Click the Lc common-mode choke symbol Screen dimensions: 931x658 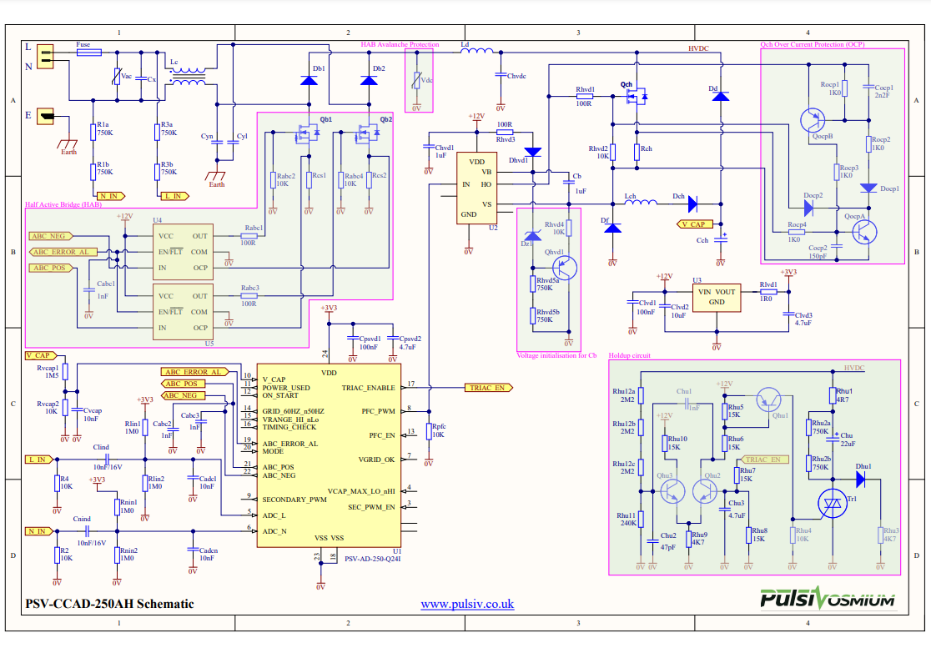188,77
